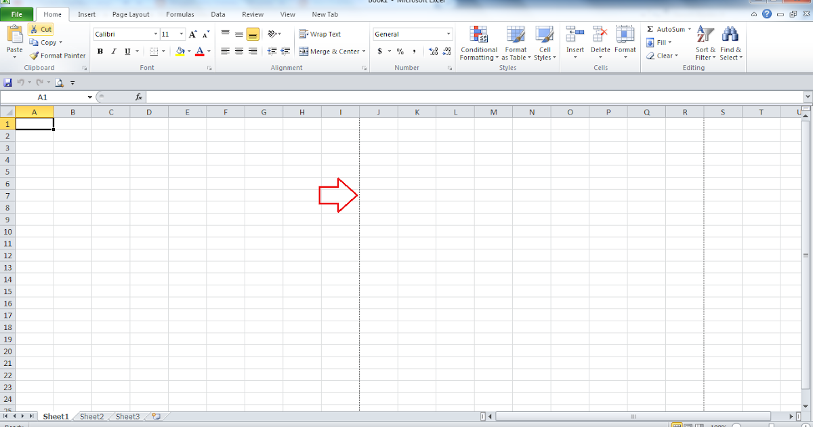Click the Conditional Formatting icon

pyautogui.click(x=479, y=35)
